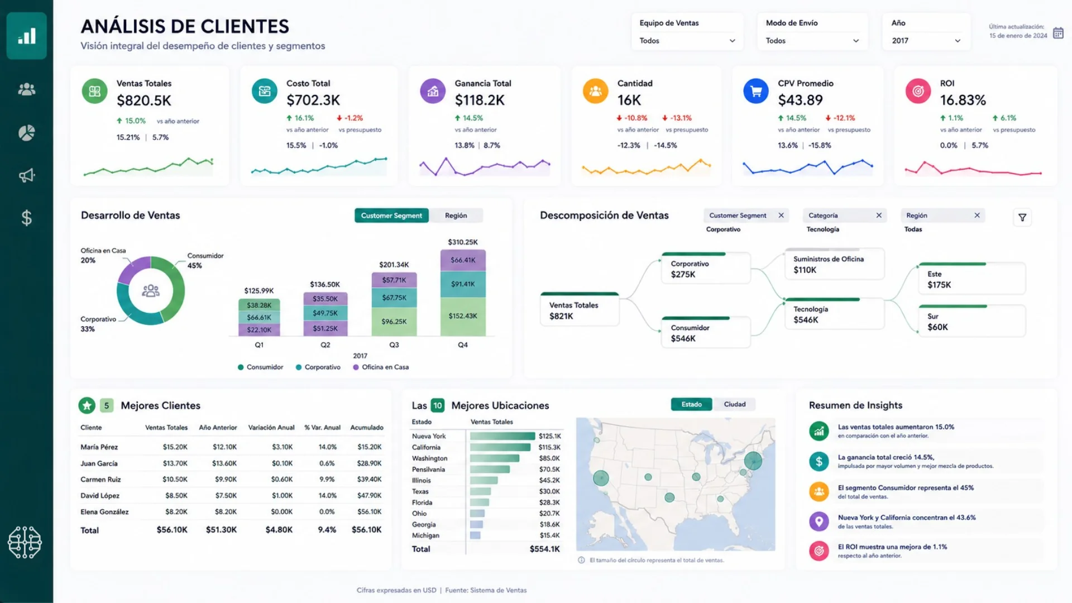Click the Costo Total teal card icon
The image size is (1072, 603).
265,91
